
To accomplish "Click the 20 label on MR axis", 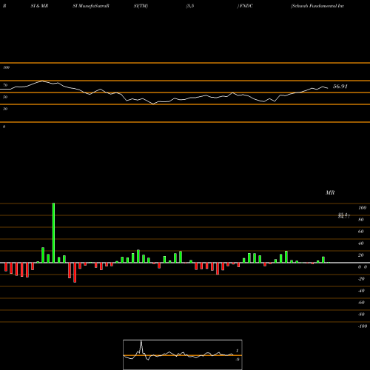I will [361, 255].
